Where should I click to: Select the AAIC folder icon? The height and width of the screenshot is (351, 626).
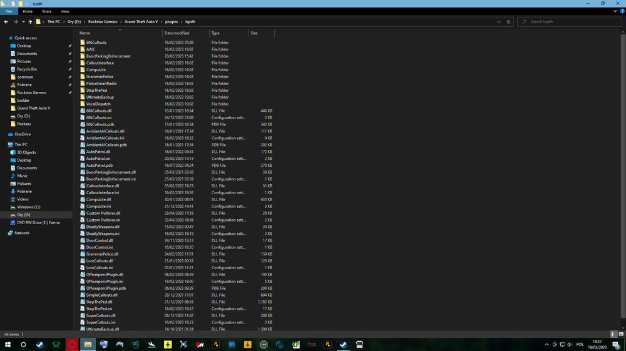point(83,49)
